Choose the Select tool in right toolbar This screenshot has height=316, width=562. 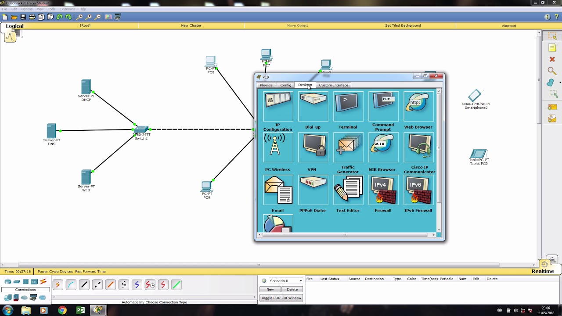coord(552,36)
